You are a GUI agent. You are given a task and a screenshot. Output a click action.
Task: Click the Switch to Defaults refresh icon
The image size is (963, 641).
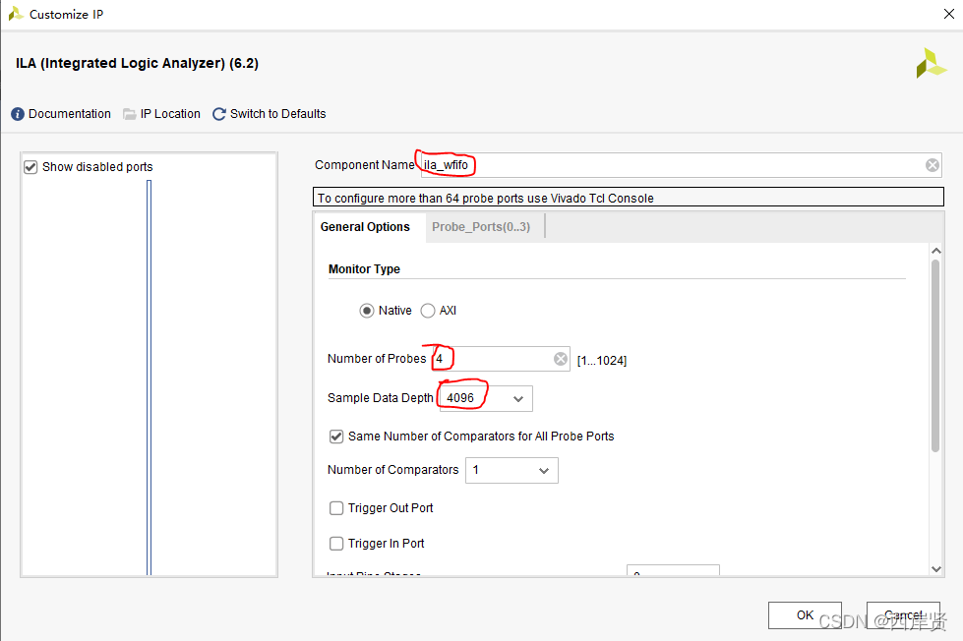click(x=218, y=114)
